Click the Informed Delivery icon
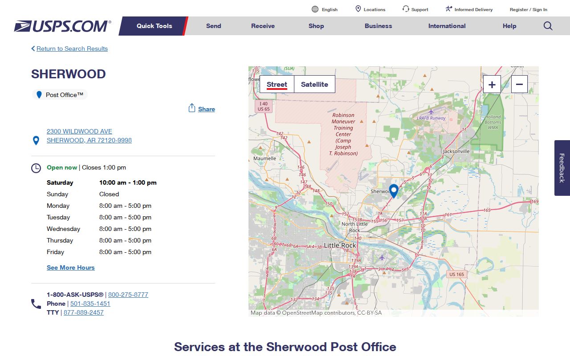Viewport: 570px width, 356px height. [x=449, y=9]
